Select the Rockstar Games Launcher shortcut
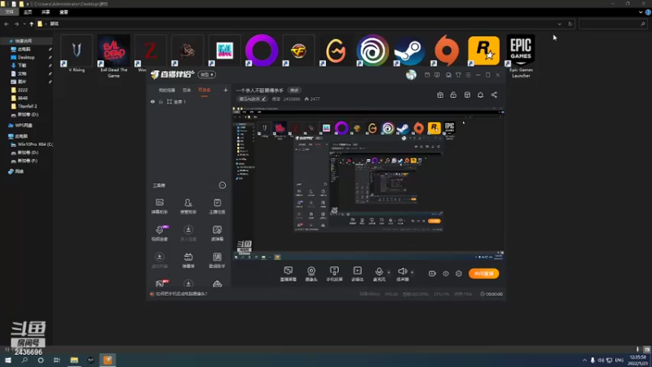Image resolution: width=652 pixels, height=367 pixels. pos(483,51)
